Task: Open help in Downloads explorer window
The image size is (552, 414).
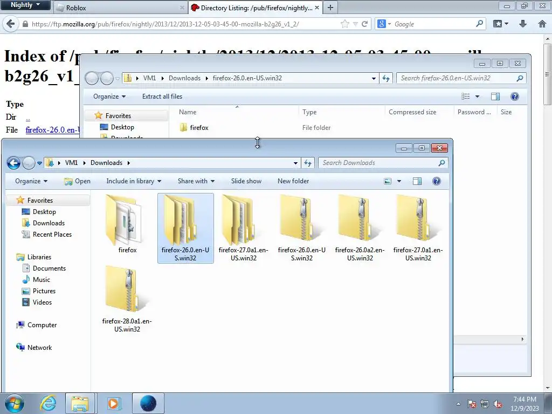Action: (x=437, y=181)
